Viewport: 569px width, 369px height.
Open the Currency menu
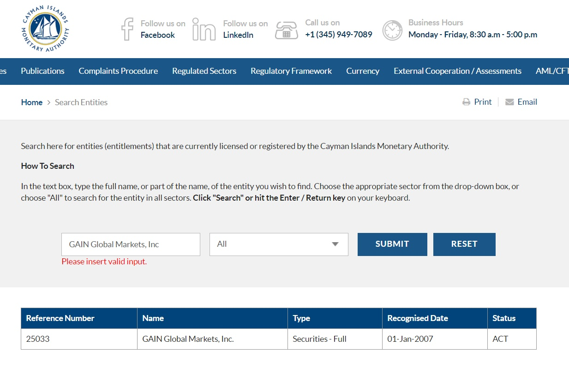click(x=363, y=71)
